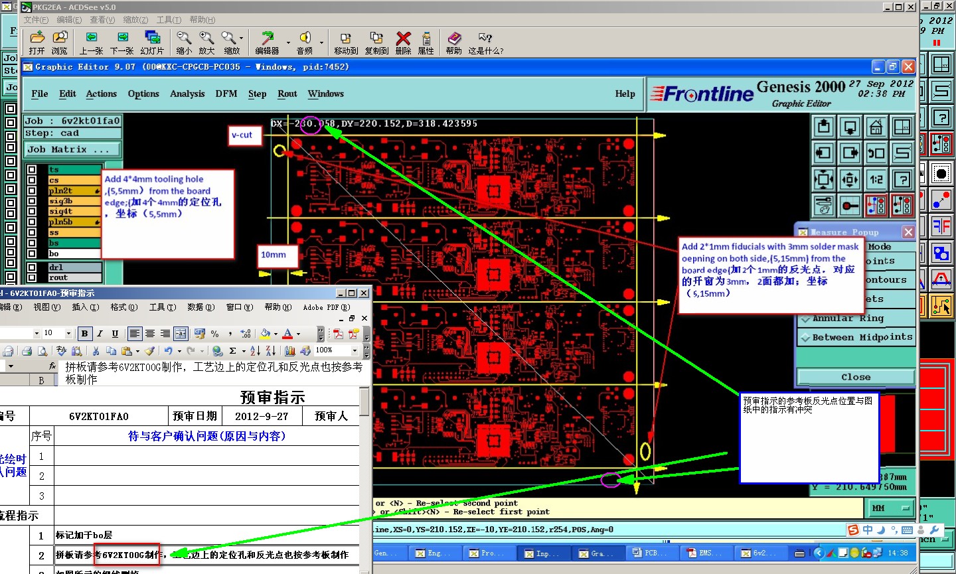
Task: Select Annular Ring measure mode
Action: coord(856,319)
